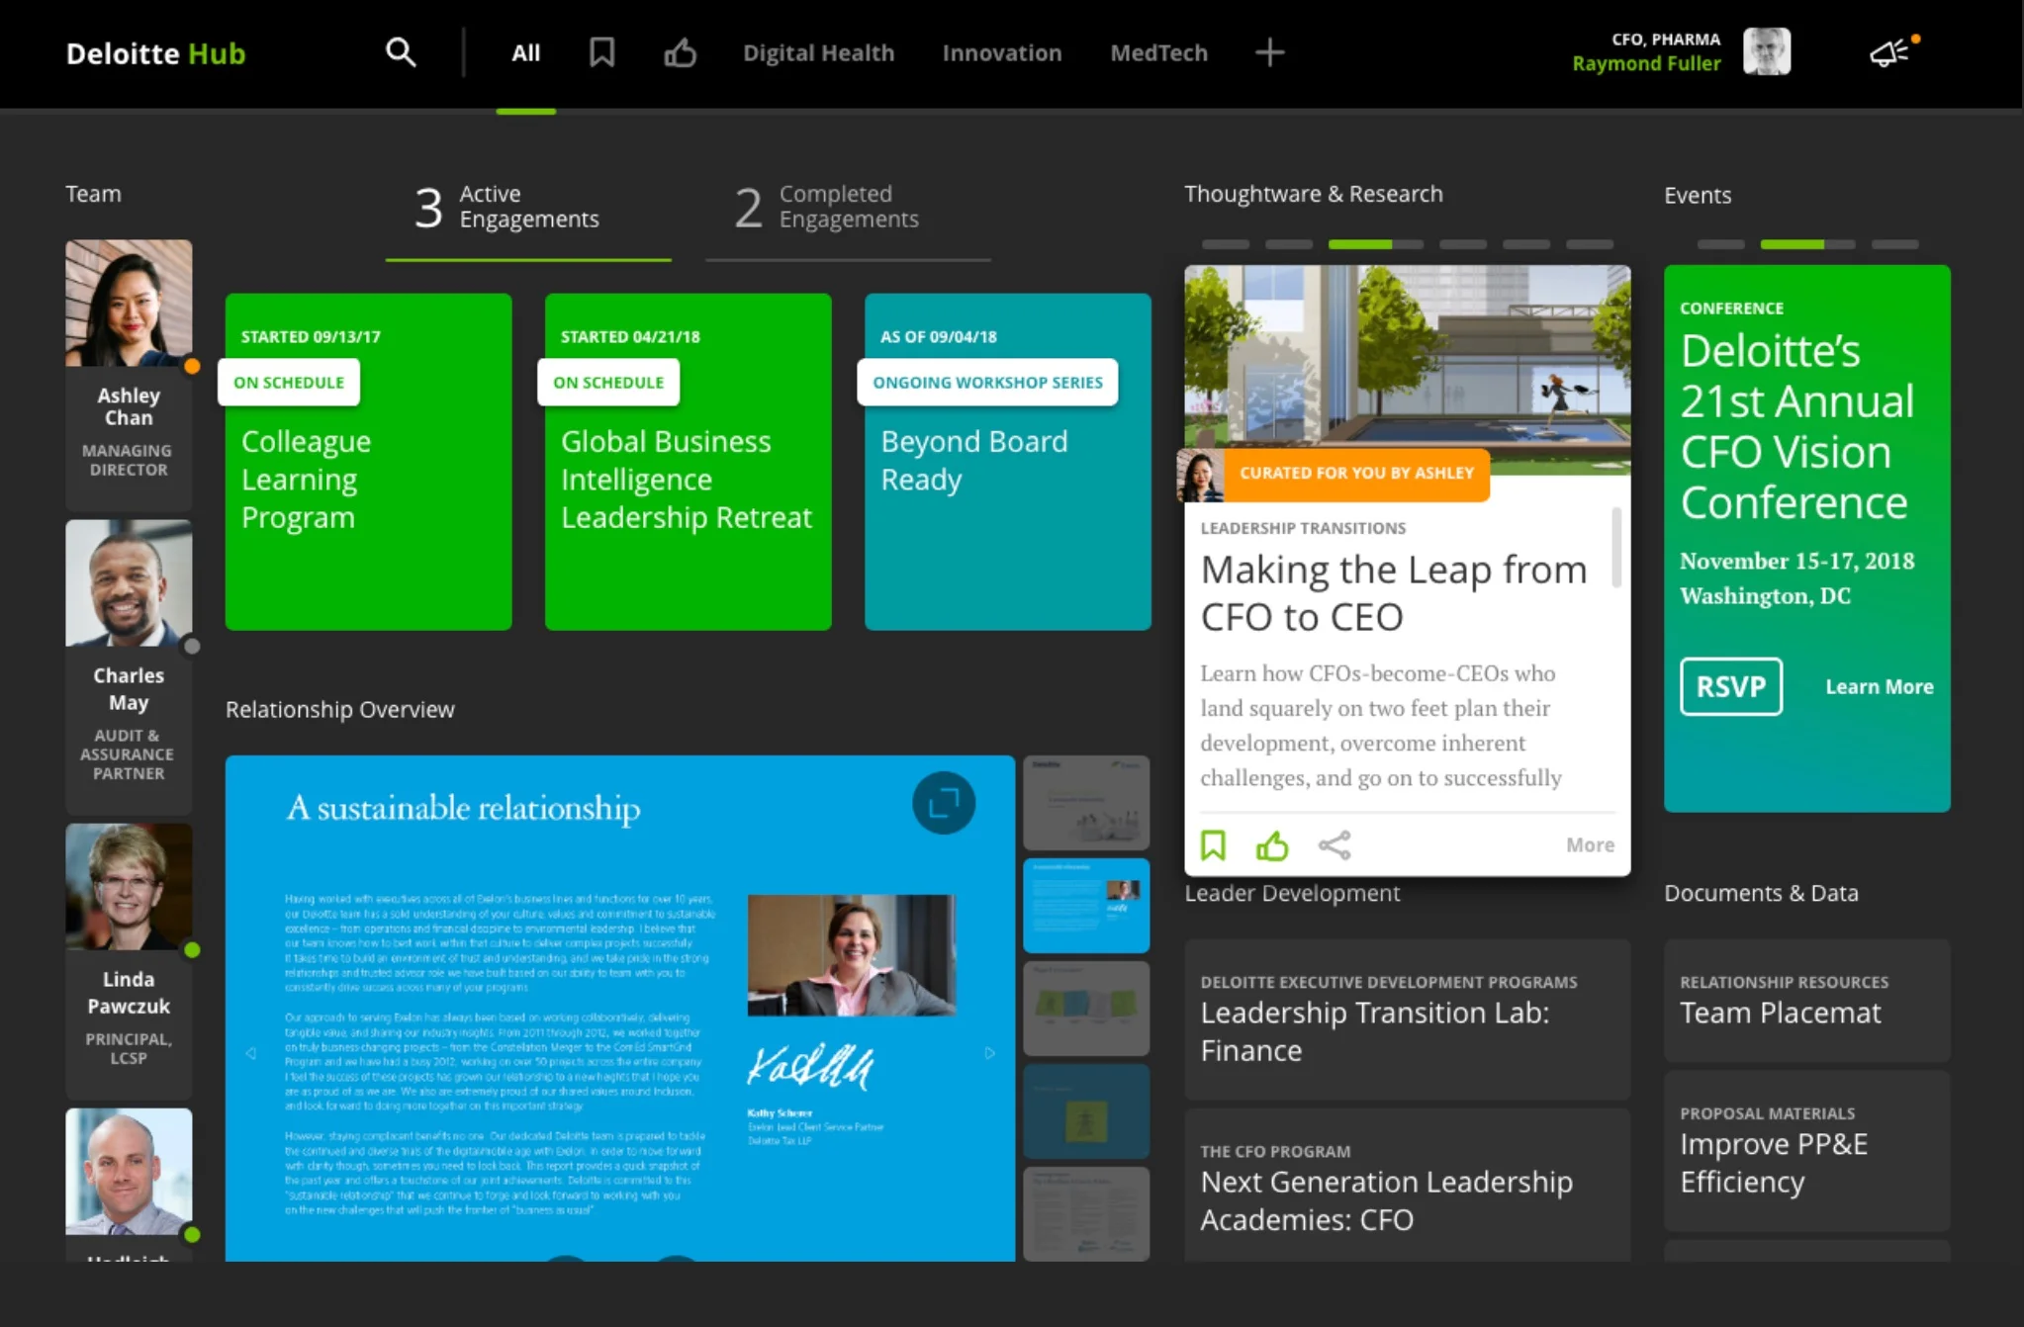Open the liked items thumbs-up icon in header

click(x=680, y=52)
